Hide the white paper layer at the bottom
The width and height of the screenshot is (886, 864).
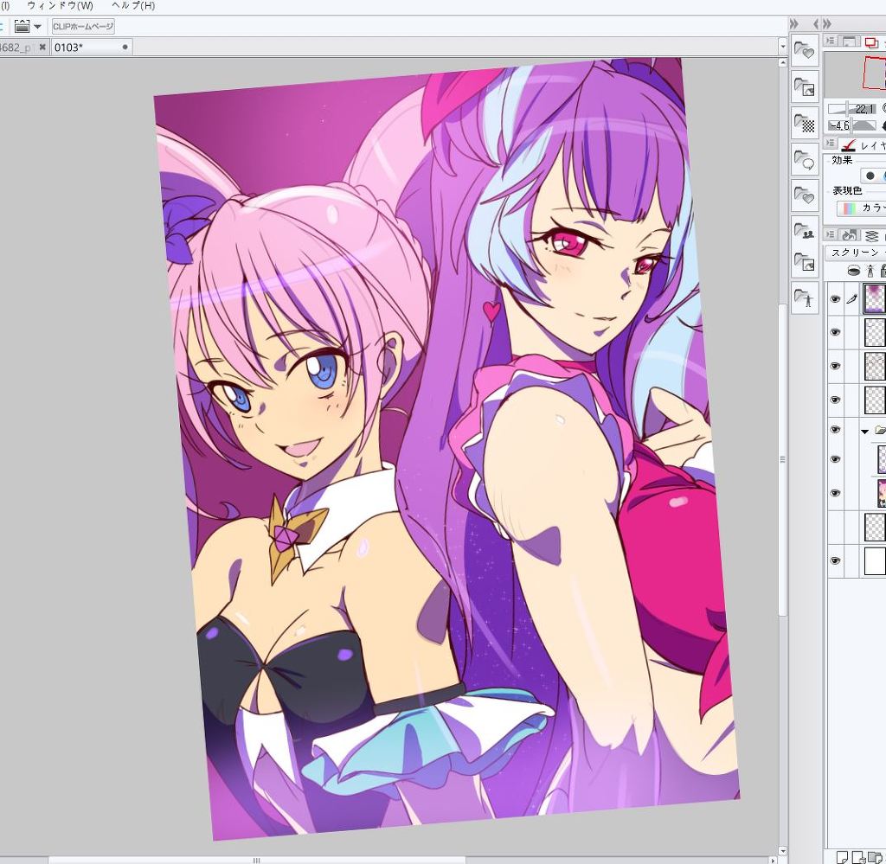pos(835,561)
